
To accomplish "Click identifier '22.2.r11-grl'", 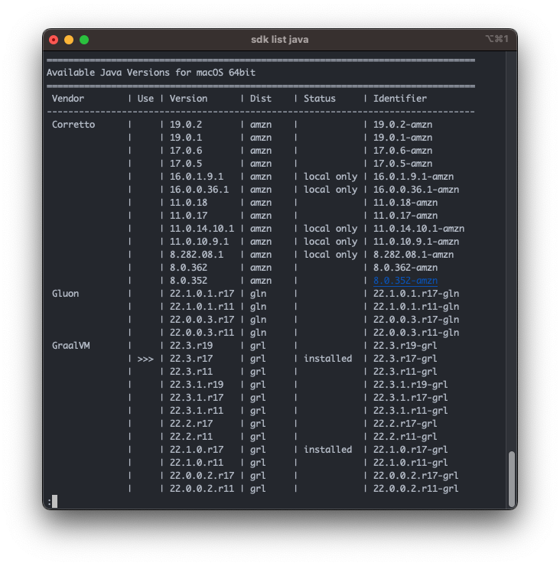I will tap(405, 437).
